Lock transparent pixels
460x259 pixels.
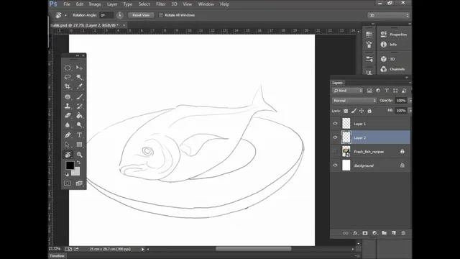pos(346,111)
